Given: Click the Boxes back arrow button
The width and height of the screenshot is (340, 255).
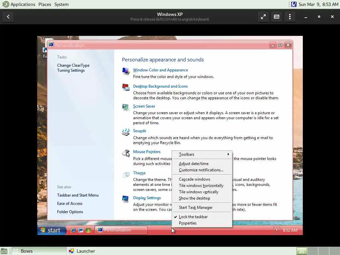Looking at the screenshot, I should point(8,17).
